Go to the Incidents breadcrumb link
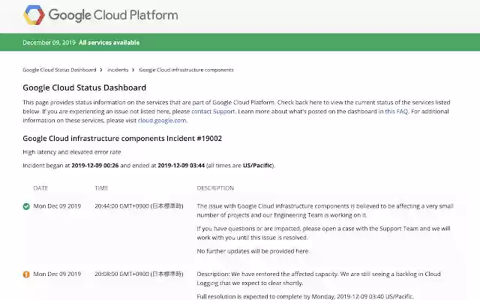The height and width of the screenshot is (300, 480). tap(118, 70)
